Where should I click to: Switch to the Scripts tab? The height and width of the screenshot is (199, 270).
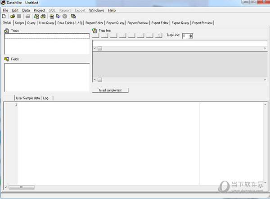[x=19, y=23]
